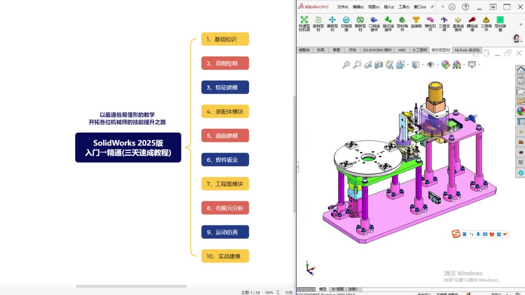
Task: Switch to the MyTools-自动化 tab
Action: [x=467, y=50]
